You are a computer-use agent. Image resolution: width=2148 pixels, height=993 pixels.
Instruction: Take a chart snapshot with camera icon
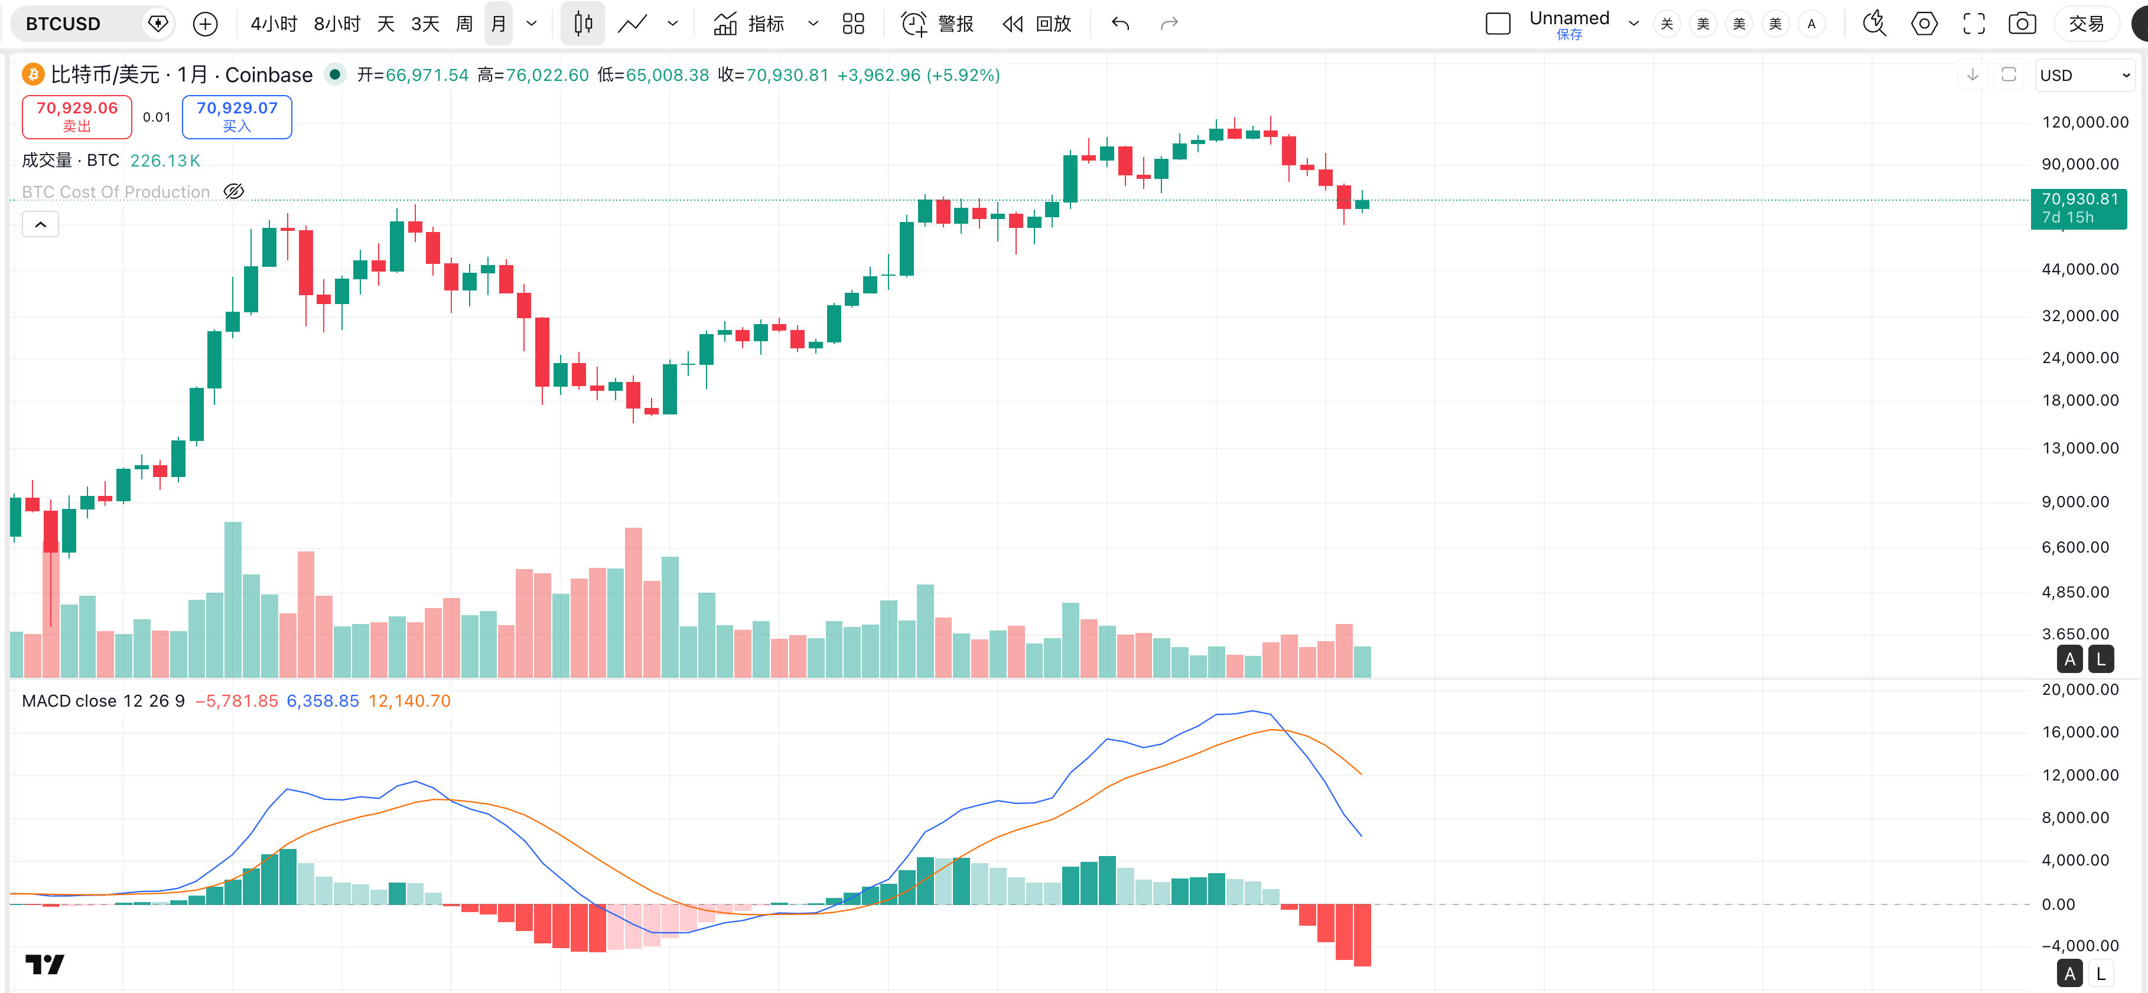tap(2021, 24)
